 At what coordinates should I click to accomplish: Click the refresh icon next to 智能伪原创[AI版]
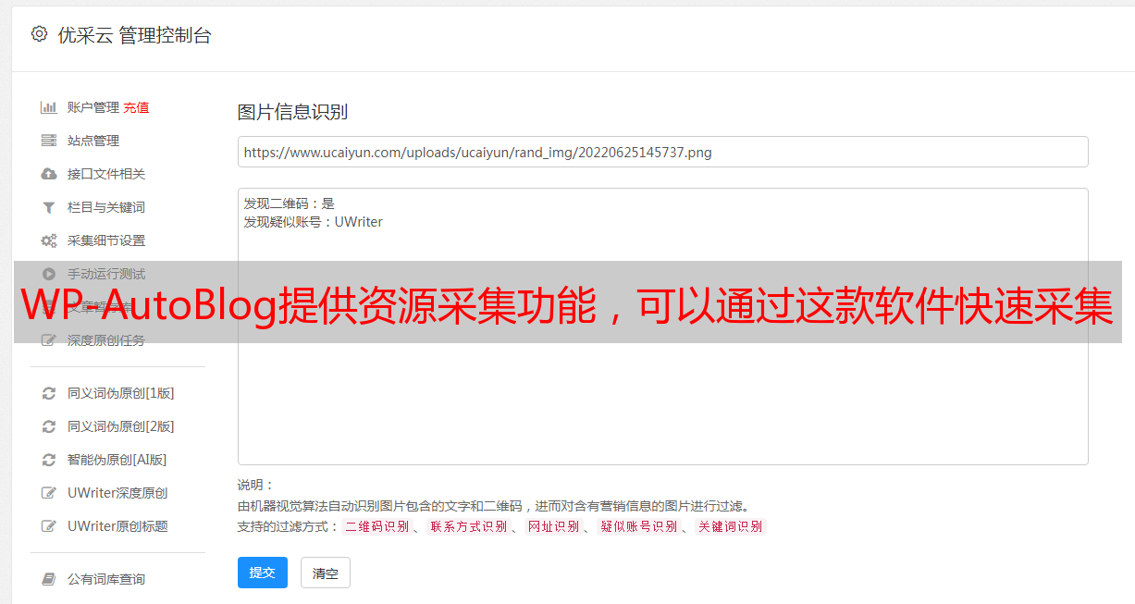tap(49, 460)
